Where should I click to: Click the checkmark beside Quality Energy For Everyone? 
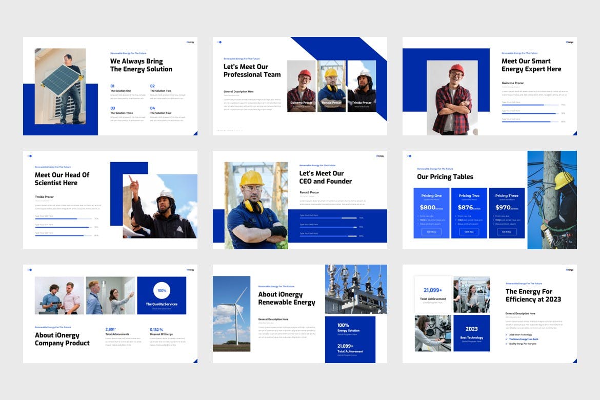507,344
